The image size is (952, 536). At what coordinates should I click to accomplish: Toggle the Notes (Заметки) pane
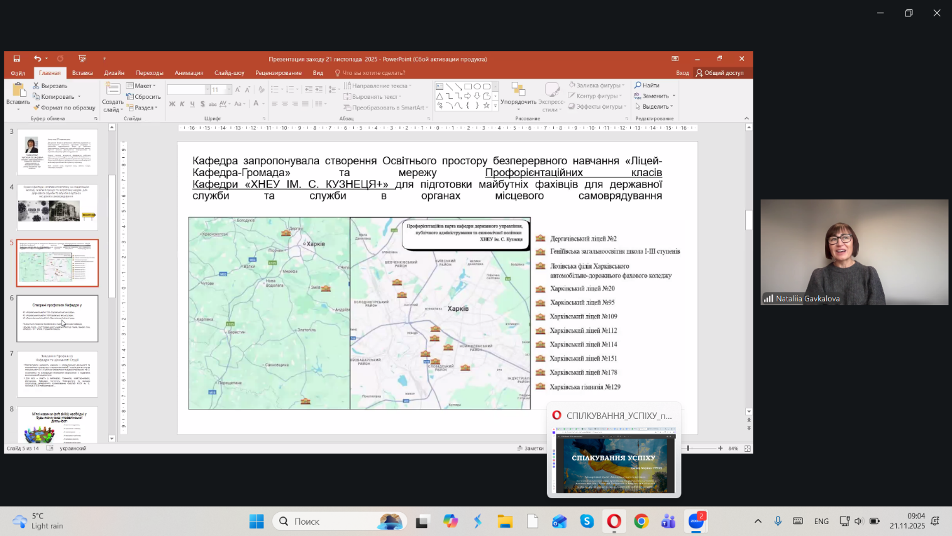click(530, 449)
